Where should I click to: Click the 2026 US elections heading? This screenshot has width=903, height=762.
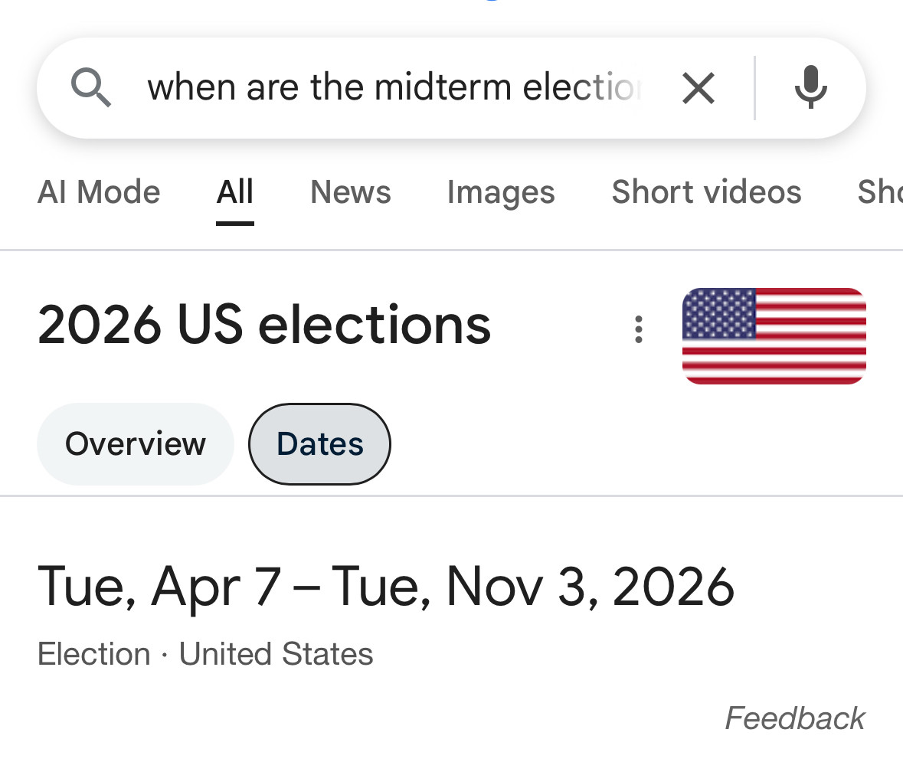(x=264, y=326)
